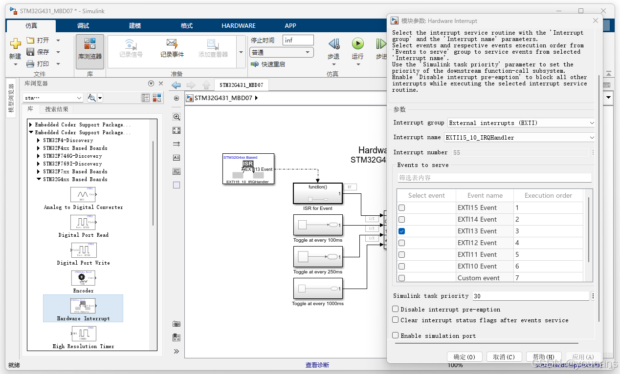Enable simulation port checkbox
The image size is (620, 374).
396,335
